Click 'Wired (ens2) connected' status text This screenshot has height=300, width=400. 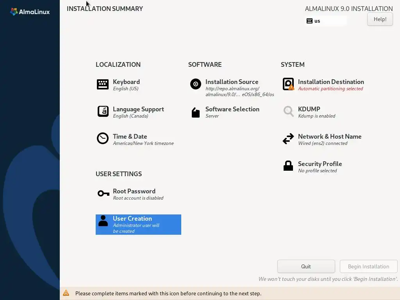click(x=323, y=143)
